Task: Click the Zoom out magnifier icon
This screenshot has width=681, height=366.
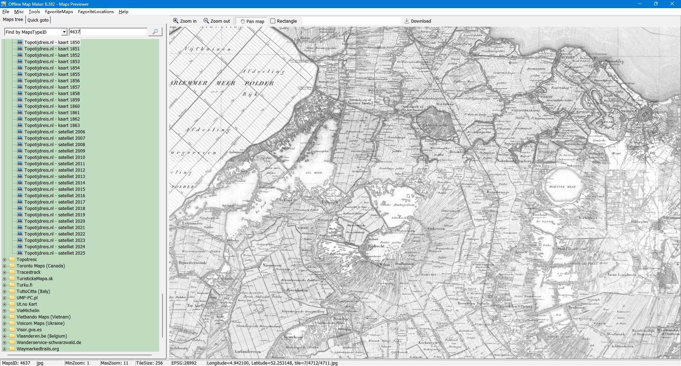Action: [206, 21]
